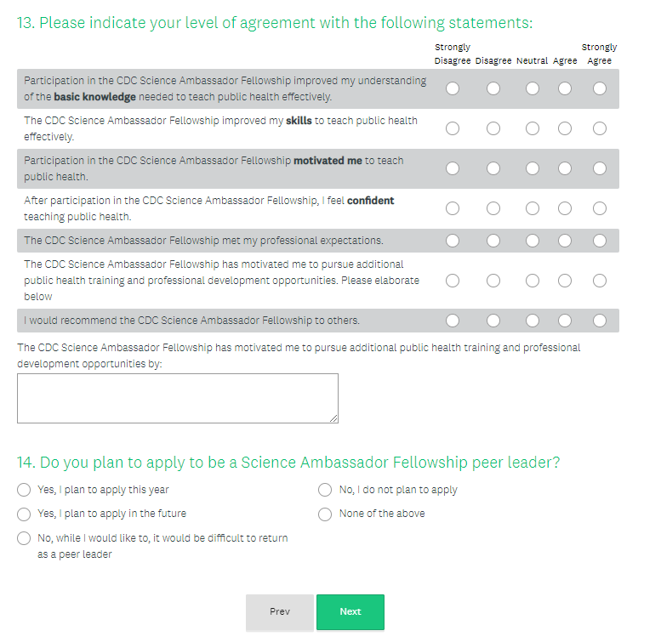The width and height of the screenshot is (661, 642).
Task: Choose Strongly Agree for professional expectations statement
Action: coord(600,241)
